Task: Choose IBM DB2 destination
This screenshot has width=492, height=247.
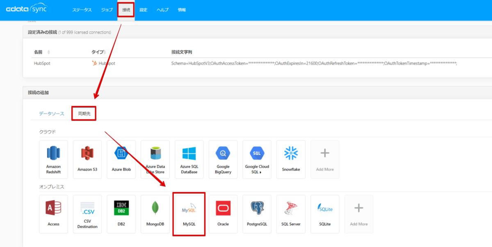Action: point(121,214)
